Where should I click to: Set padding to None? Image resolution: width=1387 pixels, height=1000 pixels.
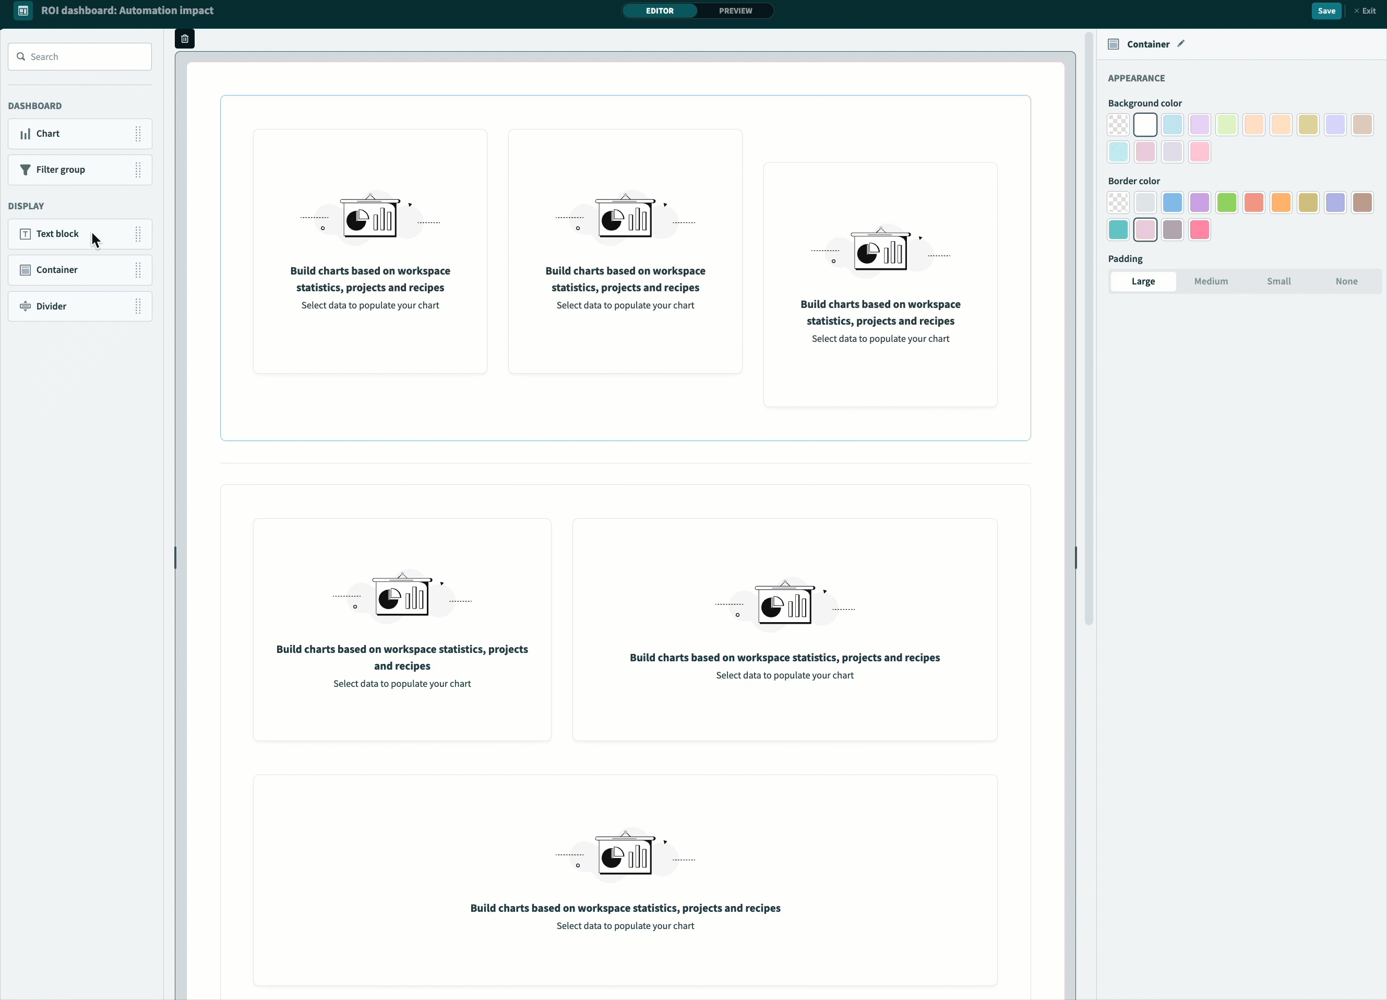(x=1346, y=281)
